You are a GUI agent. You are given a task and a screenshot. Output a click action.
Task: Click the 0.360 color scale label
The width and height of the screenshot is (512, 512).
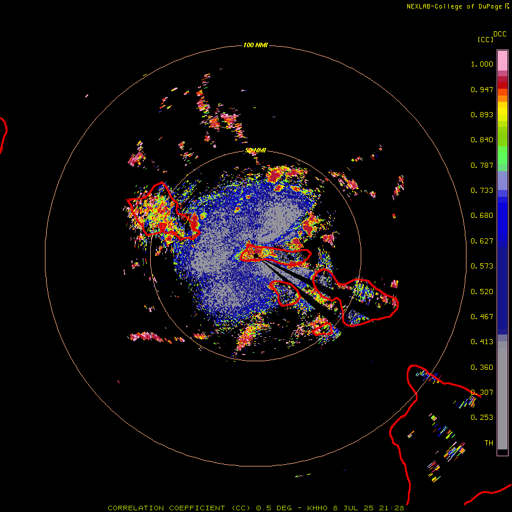[x=482, y=368]
